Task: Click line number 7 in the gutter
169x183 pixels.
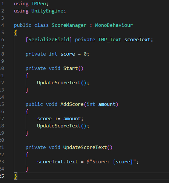Action: [x=3, y=47]
